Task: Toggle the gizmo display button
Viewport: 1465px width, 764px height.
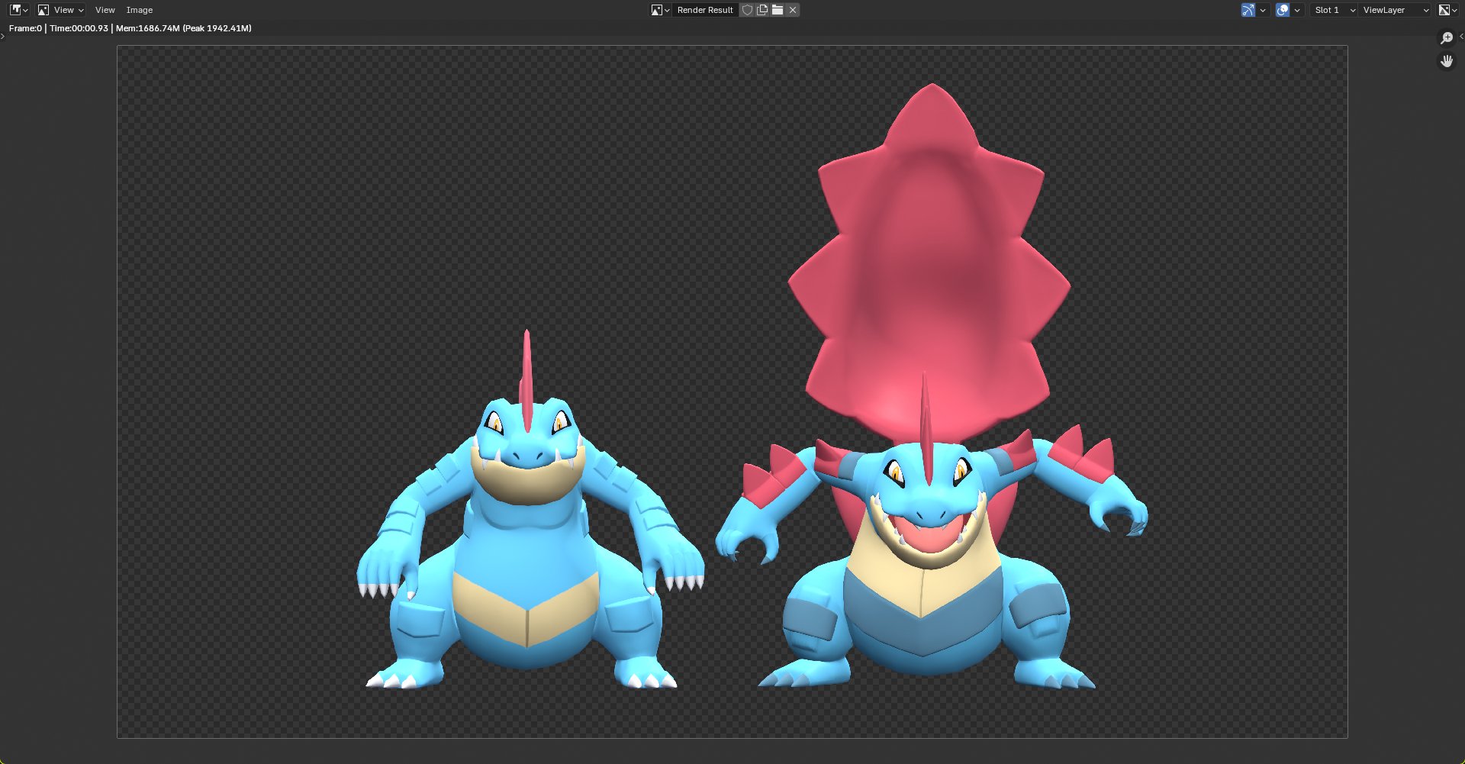Action: [1248, 10]
